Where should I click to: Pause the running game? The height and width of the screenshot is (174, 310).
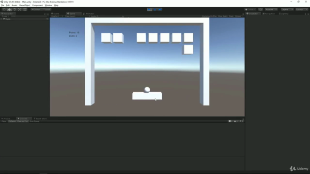pyautogui.click(x=155, y=10)
